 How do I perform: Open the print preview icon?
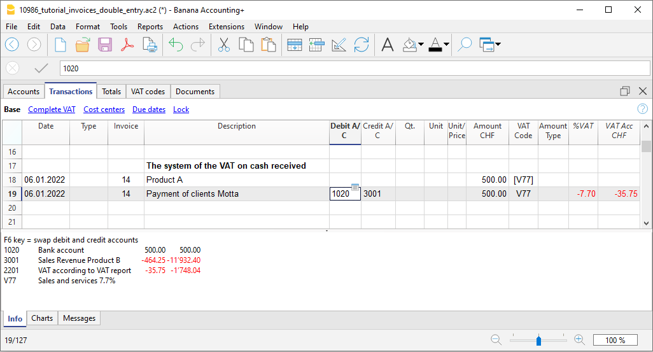point(150,45)
